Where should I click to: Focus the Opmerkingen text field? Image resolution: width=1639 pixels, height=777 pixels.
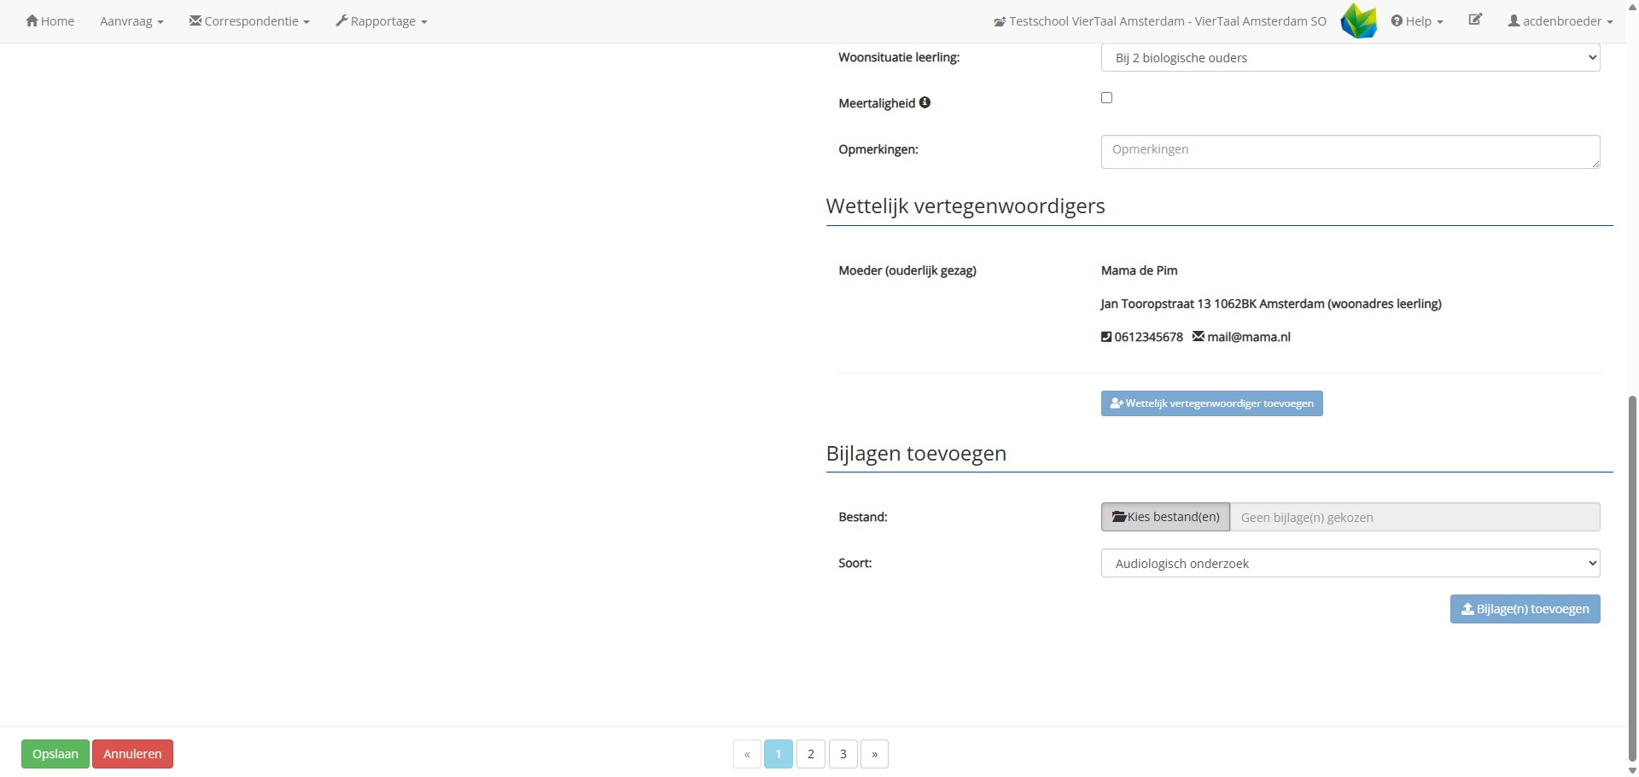coord(1350,152)
